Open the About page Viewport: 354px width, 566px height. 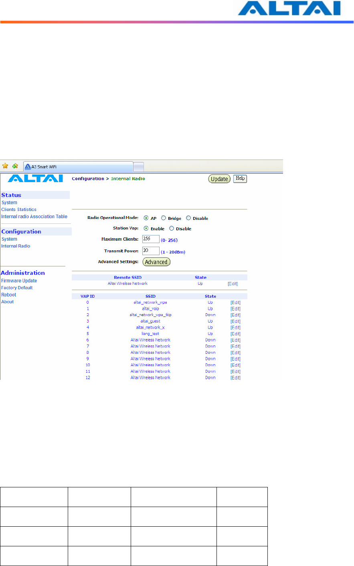point(8,302)
